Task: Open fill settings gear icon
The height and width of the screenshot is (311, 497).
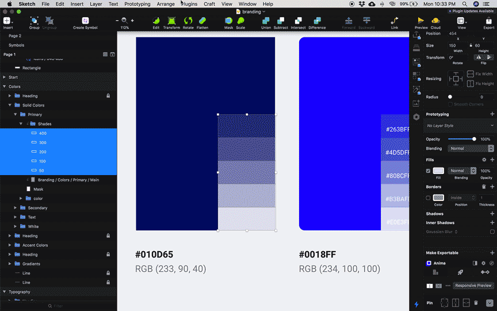Action: (484, 160)
